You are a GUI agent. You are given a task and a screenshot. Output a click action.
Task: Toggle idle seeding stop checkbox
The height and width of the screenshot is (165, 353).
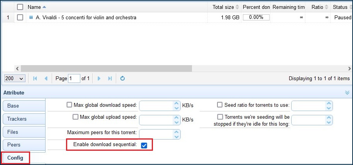(220, 117)
